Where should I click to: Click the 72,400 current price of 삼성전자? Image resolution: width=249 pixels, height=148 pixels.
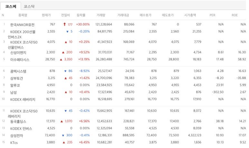point(50,135)
